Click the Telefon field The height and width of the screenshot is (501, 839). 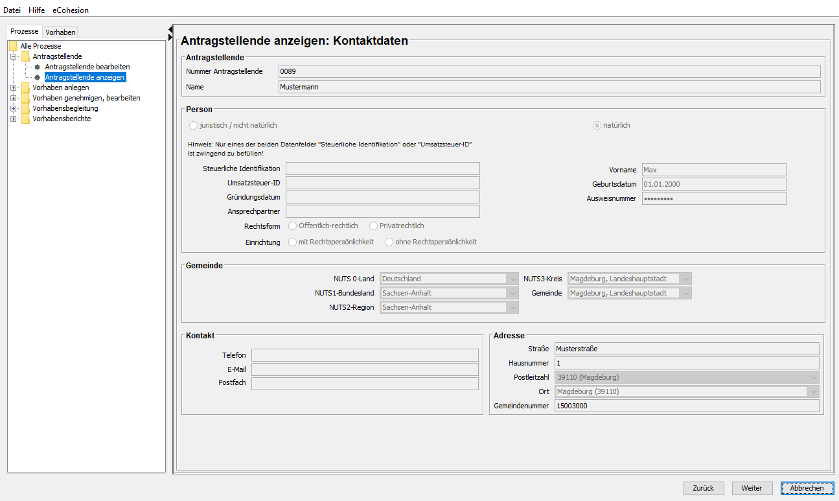pyautogui.click(x=365, y=355)
